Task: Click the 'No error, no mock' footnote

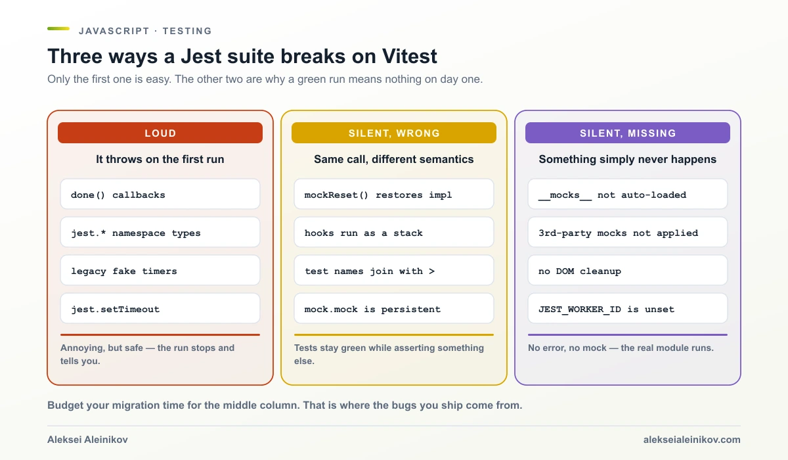Action: coord(621,348)
